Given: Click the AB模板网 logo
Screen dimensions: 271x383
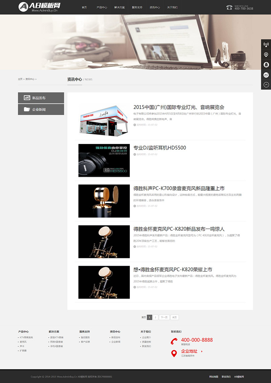Looking at the screenshot, I should click(x=39, y=7).
